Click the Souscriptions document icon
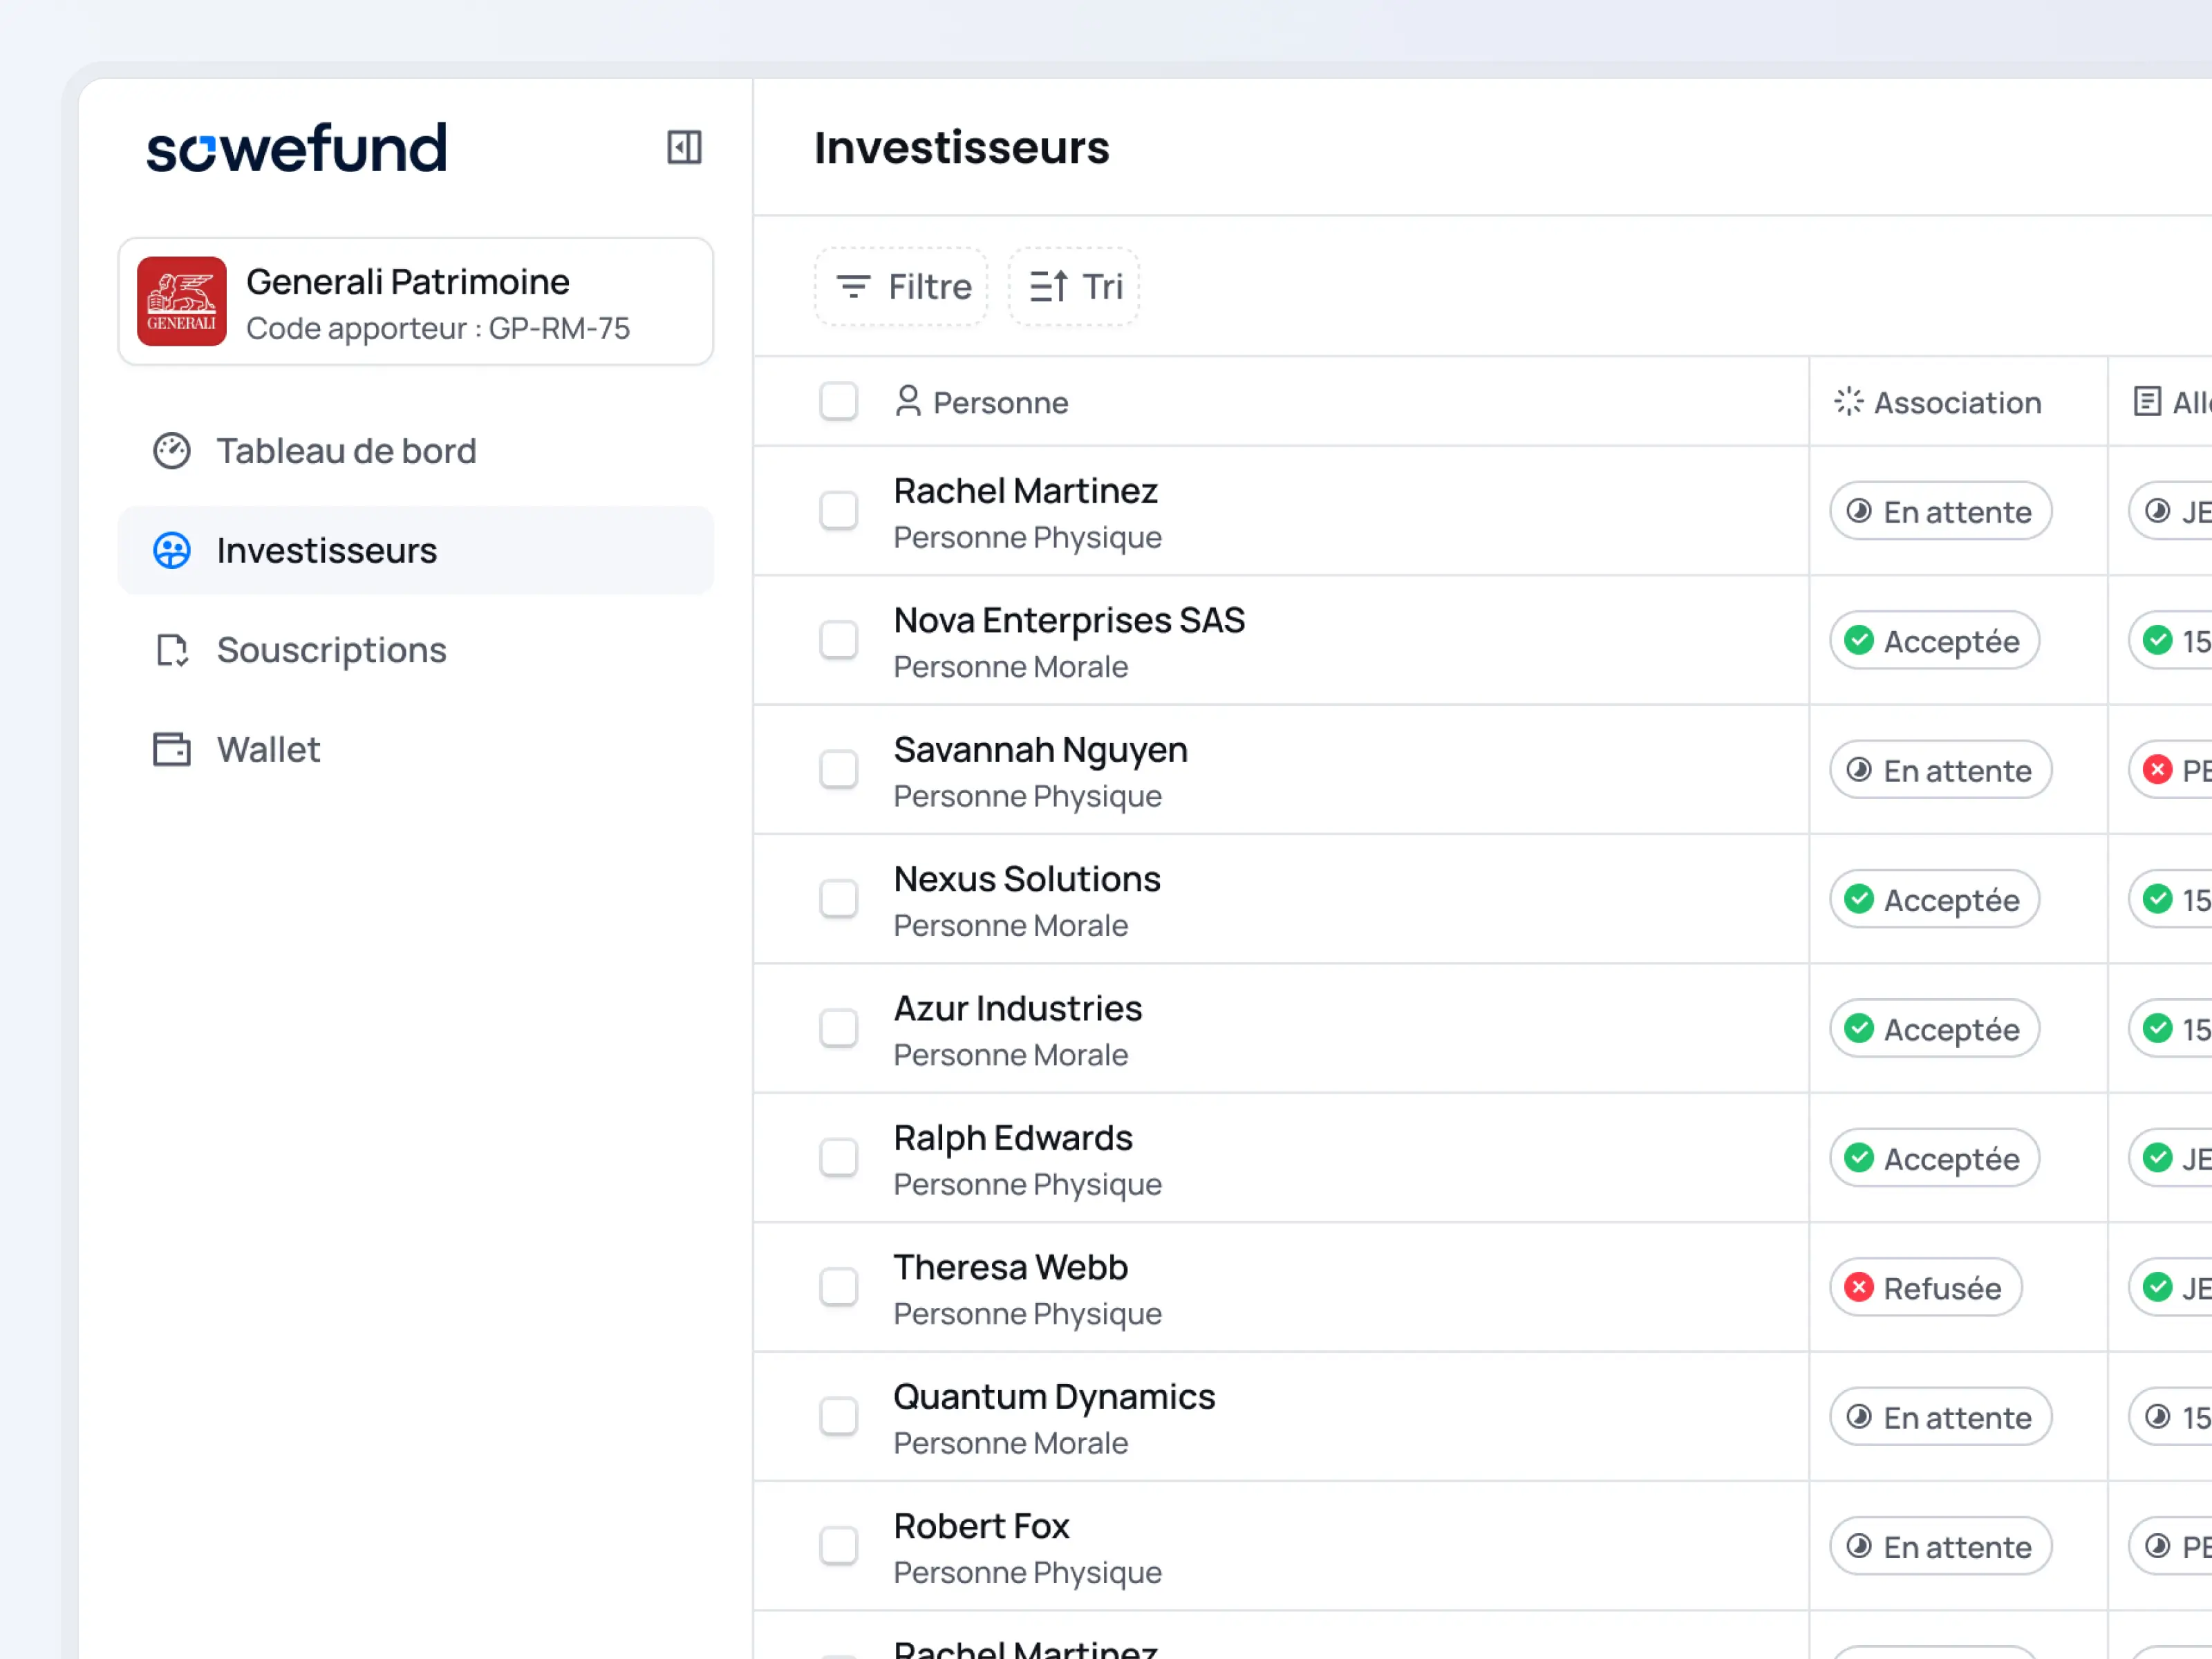 [172, 650]
